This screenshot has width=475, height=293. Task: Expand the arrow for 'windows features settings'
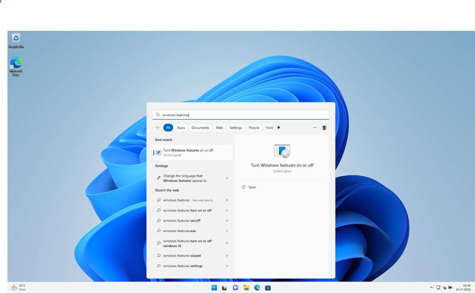click(x=227, y=266)
